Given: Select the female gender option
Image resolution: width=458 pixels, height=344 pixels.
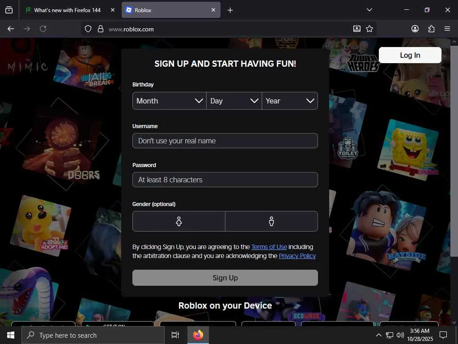Looking at the screenshot, I should (179, 221).
